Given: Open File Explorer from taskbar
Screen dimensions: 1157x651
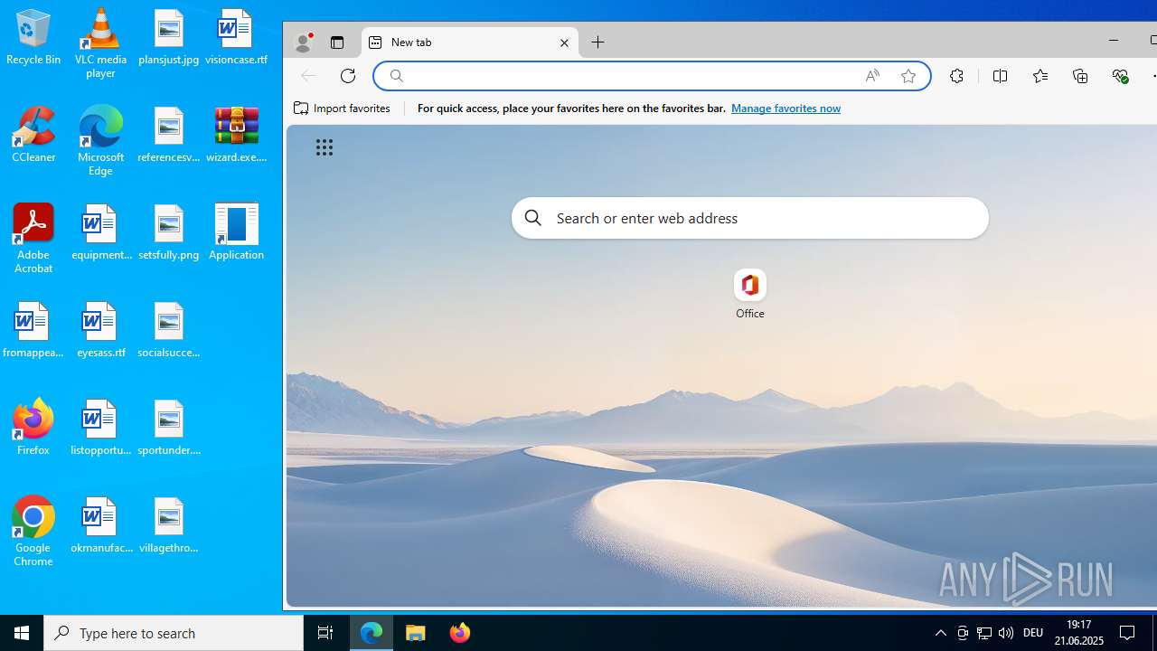Looking at the screenshot, I should pyautogui.click(x=416, y=633).
